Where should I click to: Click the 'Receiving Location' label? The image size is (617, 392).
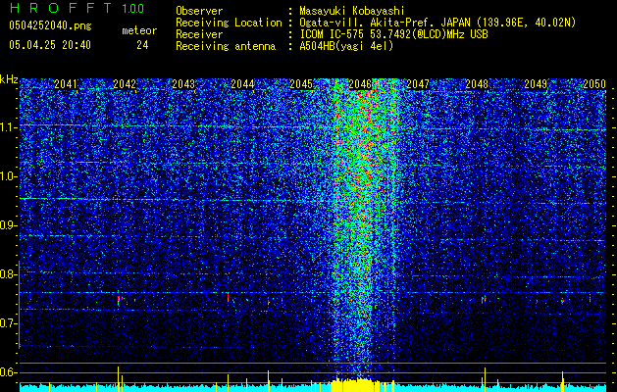(229, 23)
